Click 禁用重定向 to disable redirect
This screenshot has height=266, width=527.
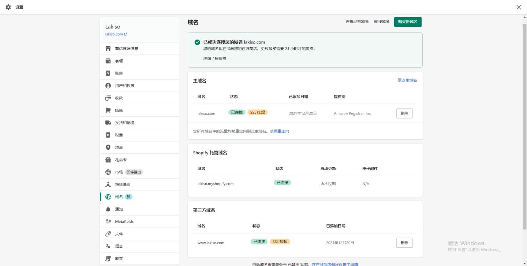[x=279, y=131]
